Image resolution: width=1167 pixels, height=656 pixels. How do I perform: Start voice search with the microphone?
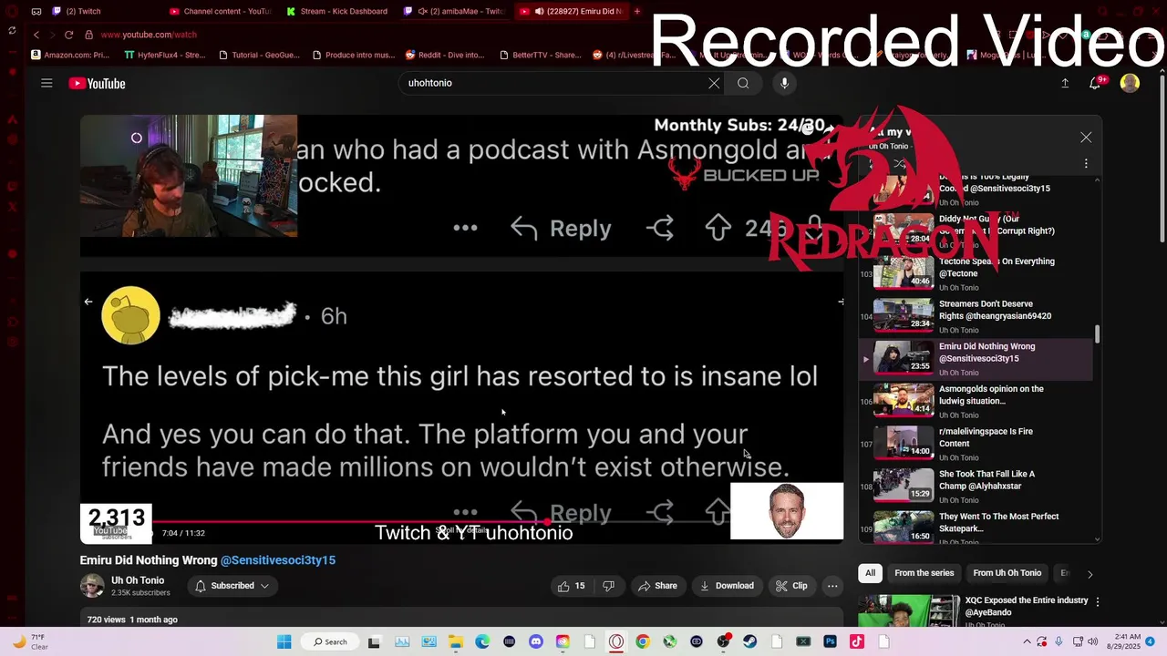point(784,83)
